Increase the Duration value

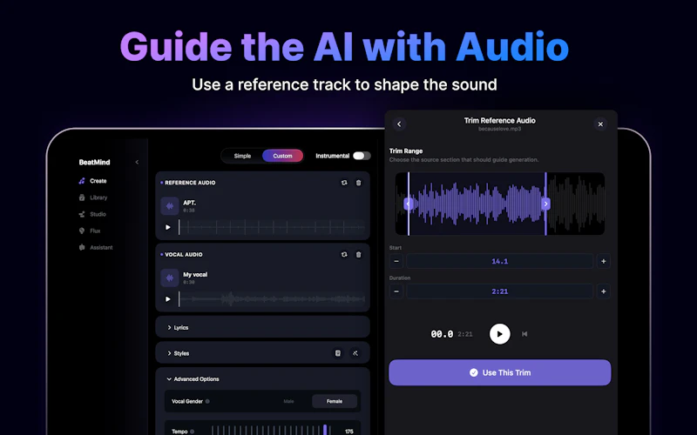[x=604, y=291]
